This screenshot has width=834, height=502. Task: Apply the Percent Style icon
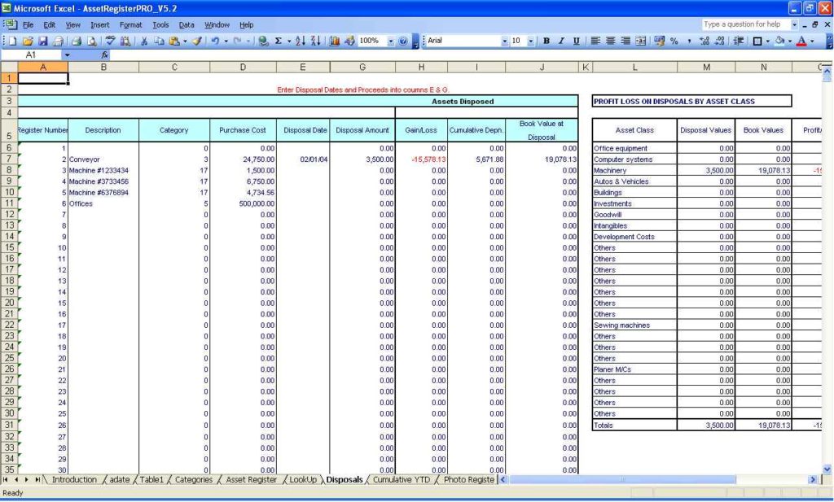(x=674, y=41)
